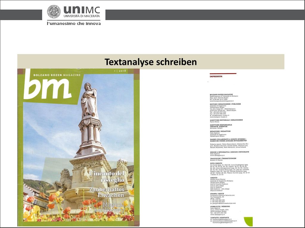The height and width of the screenshot is (228, 305).
Task: Select the "TRADUZIONI | ÜBERSETZUNGEN" heading
Action: 223,159
